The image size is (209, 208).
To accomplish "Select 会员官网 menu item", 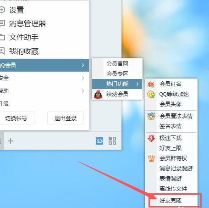I will [117, 64].
